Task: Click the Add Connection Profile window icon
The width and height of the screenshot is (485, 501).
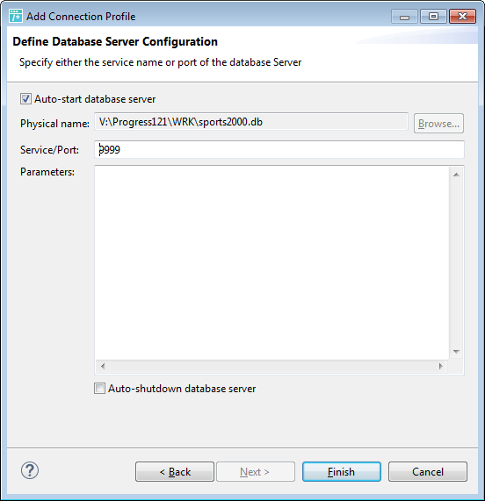Action: (16, 16)
